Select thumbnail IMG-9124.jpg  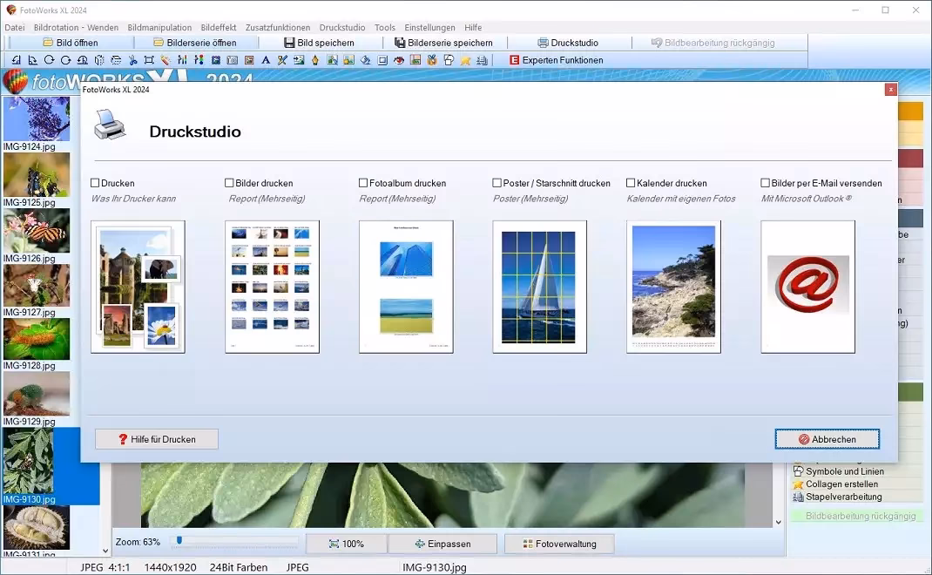(x=37, y=119)
